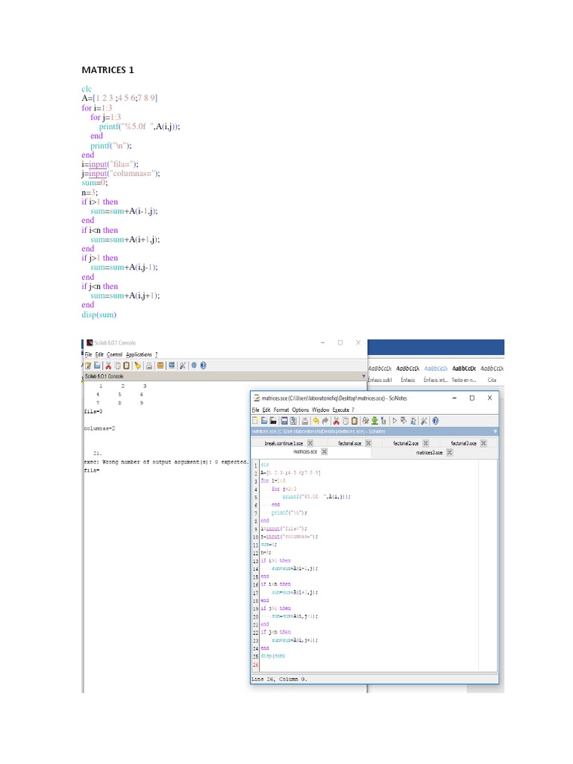Open the Edit menu in Scilab Console
The width and height of the screenshot is (573, 764).
coord(99,354)
